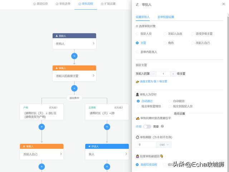The image size is (229, 172).
Task: Add a node under the 产假 condition
Action: click(42, 127)
